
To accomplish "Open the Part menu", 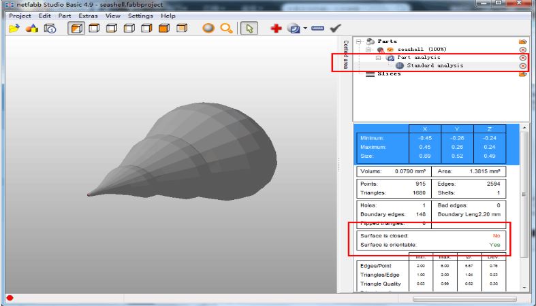I will pyautogui.click(x=64, y=16).
